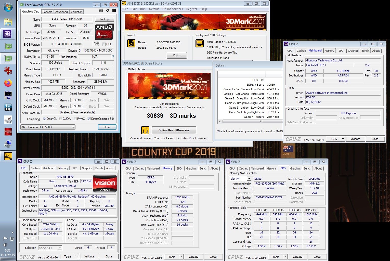Click the Online ResultBrowser button
Image resolution: width=390 pixels, height=261 pixels.
174,130
